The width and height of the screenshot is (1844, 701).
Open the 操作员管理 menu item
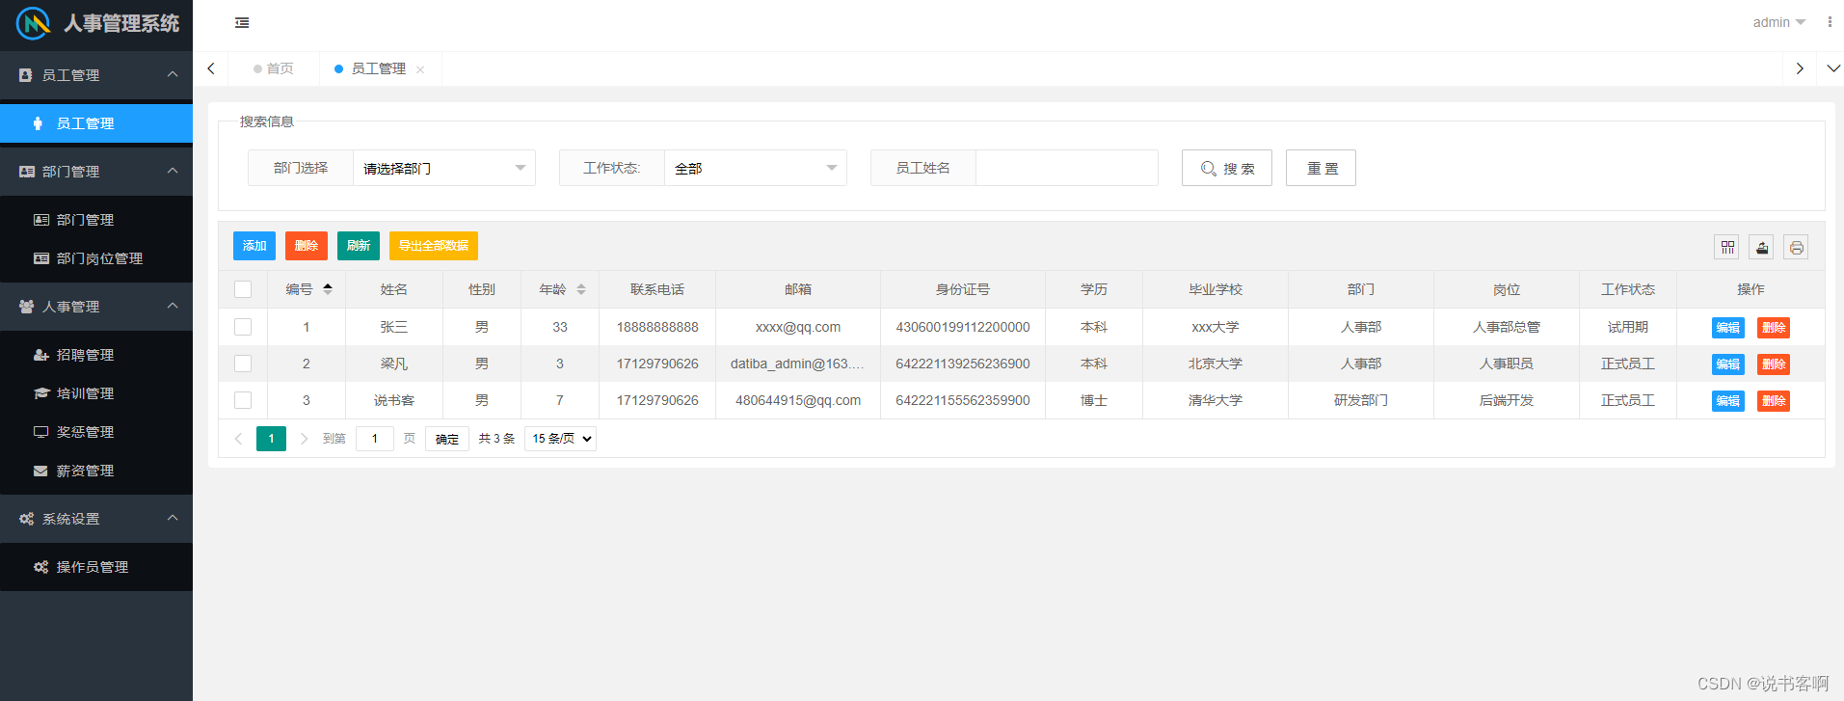(x=96, y=567)
